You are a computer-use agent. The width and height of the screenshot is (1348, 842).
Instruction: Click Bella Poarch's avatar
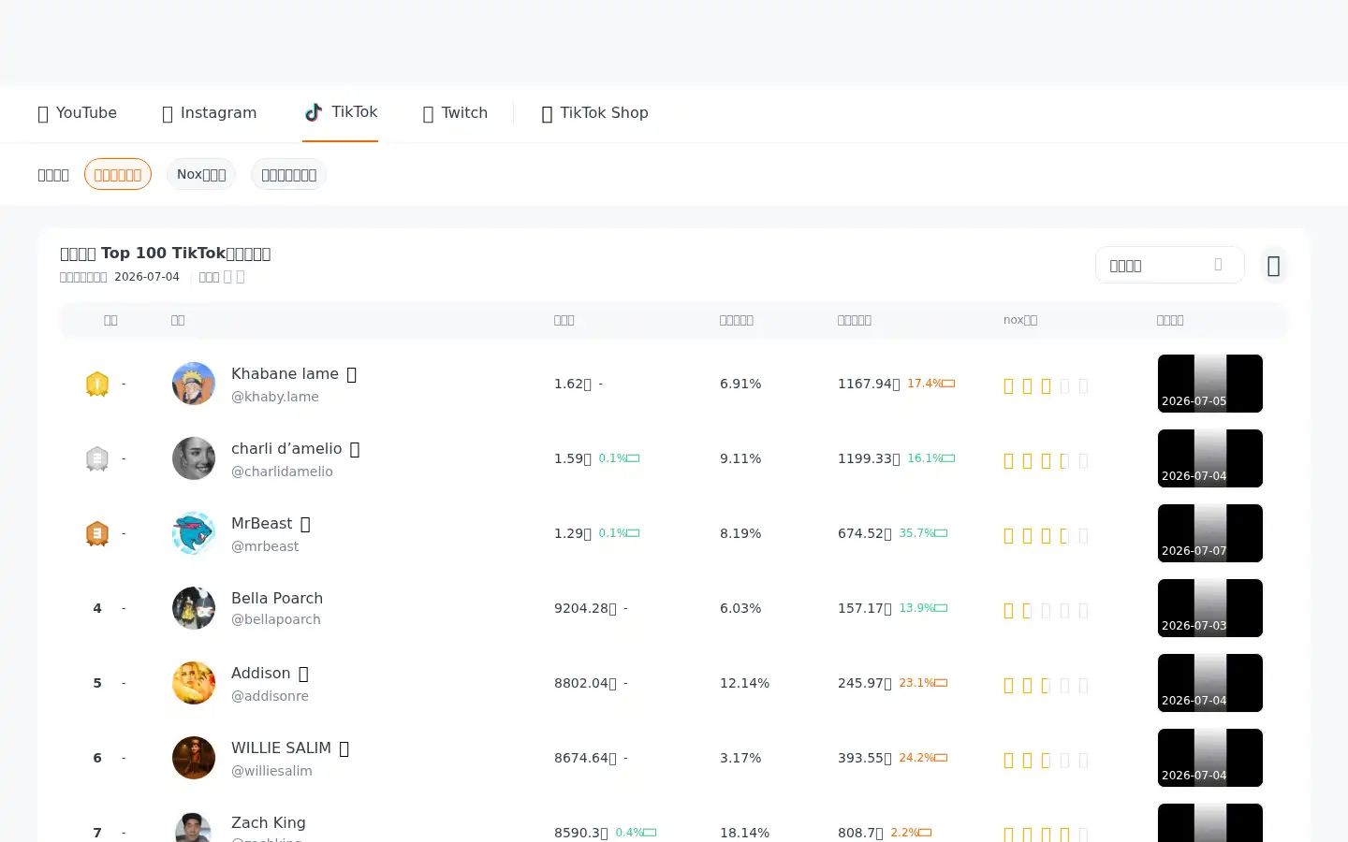(194, 608)
